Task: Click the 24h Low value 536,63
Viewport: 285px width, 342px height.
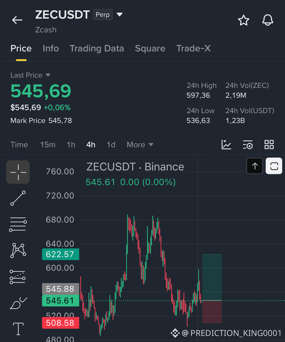Action: [x=198, y=121]
